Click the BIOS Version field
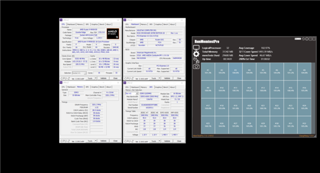 pos(160,55)
